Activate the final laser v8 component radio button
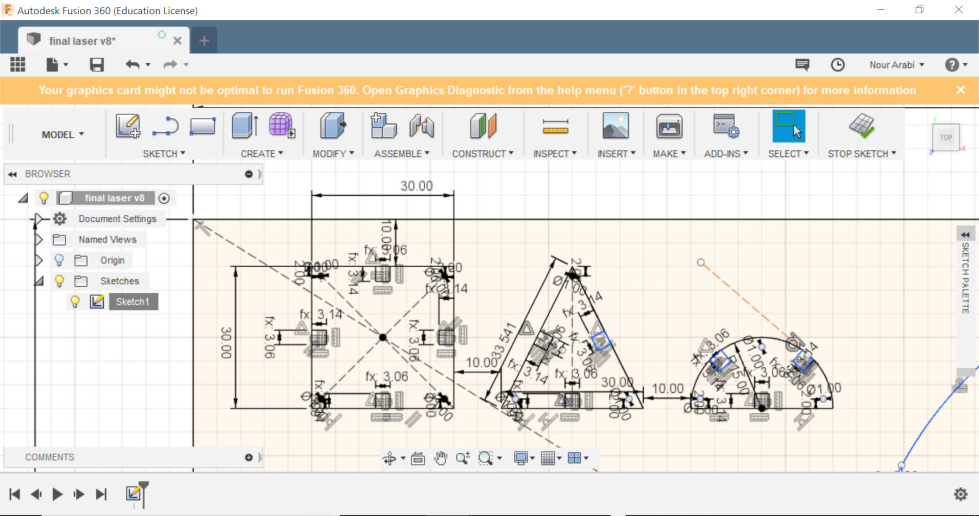The image size is (979, 516). pos(164,198)
